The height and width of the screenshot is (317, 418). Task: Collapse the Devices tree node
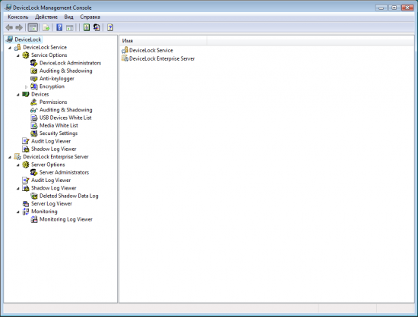click(18, 95)
